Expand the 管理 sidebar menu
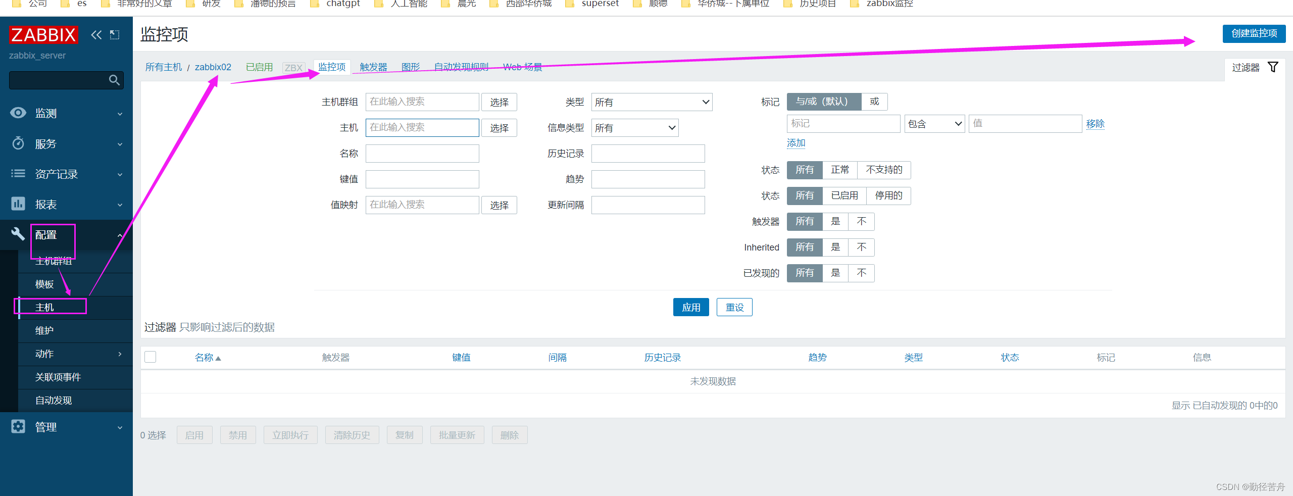The height and width of the screenshot is (496, 1293). pyautogui.click(x=120, y=427)
